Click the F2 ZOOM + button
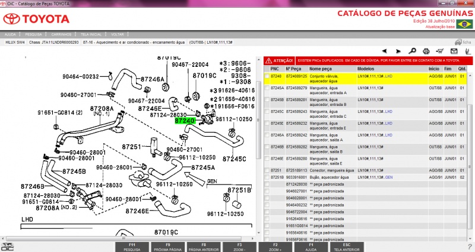This screenshot has height=252, width=475. coord(275,247)
